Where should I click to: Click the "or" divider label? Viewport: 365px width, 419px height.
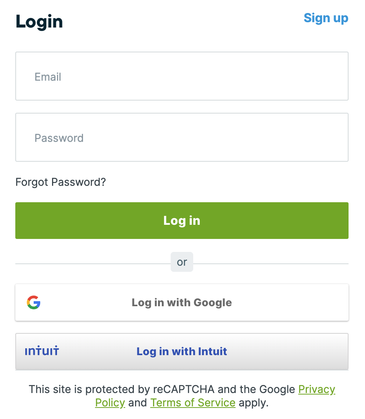(x=182, y=262)
